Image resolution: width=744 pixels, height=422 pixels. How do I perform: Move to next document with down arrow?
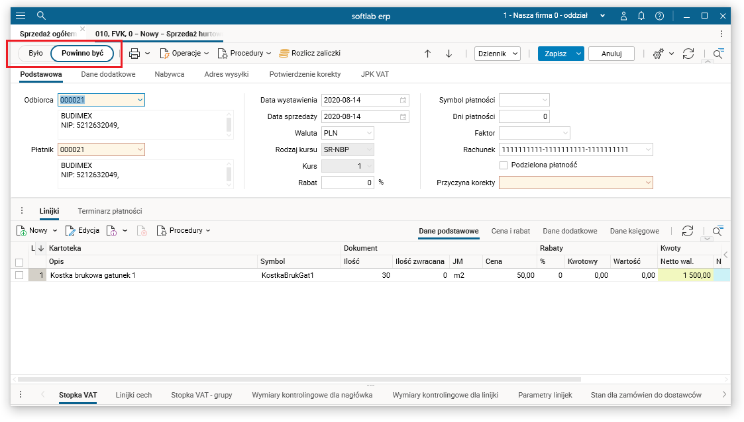(449, 54)
